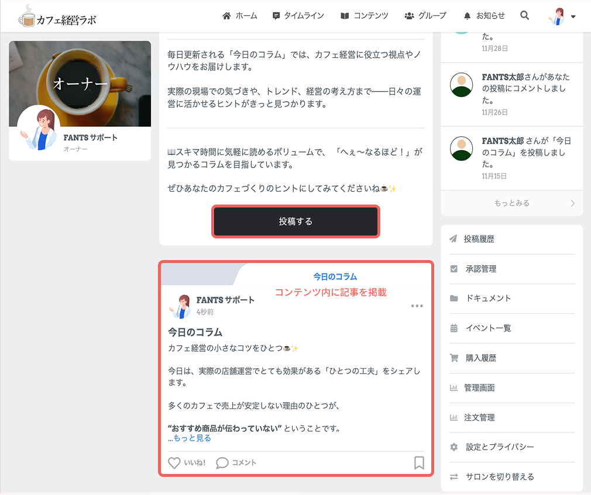Open search with the magnifier icon

(524, 15)
